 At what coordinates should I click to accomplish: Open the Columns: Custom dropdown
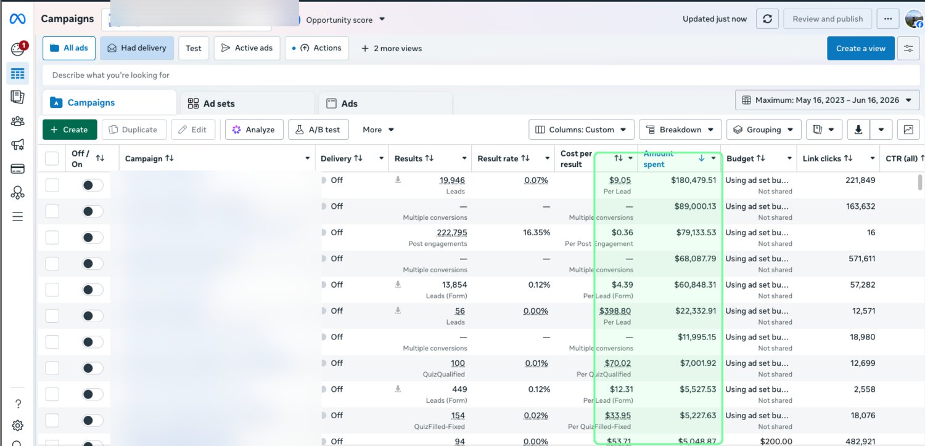click(x=582, y=130)
